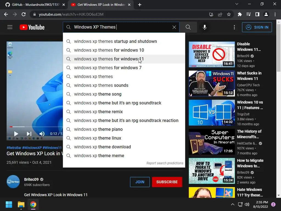Click the SIGN IN button
The height and width of the screenshot is (211, 281).
(257, 27)
